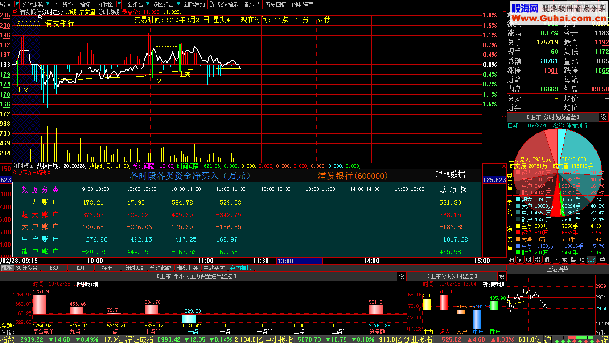Click the red gear icon before 浦发银行分时走势
The height and width of the screenshot is (343, 609).
(x=15, y=12)
